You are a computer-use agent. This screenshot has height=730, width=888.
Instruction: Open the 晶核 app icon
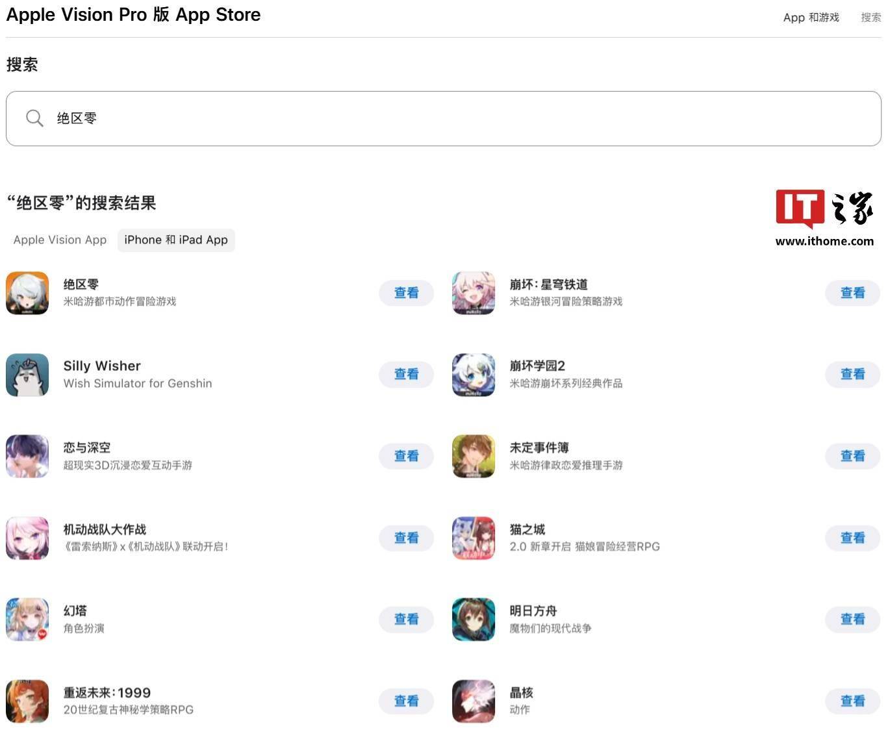[x=474, y=701]
